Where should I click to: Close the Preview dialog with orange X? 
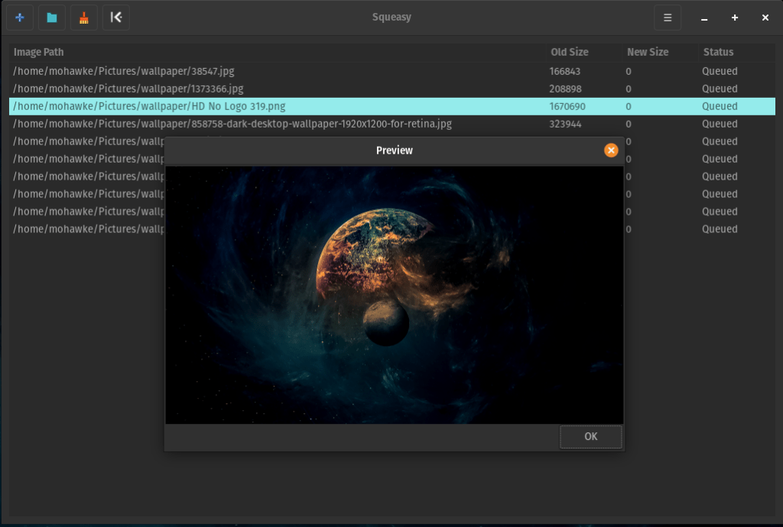[x=611, y=150]
